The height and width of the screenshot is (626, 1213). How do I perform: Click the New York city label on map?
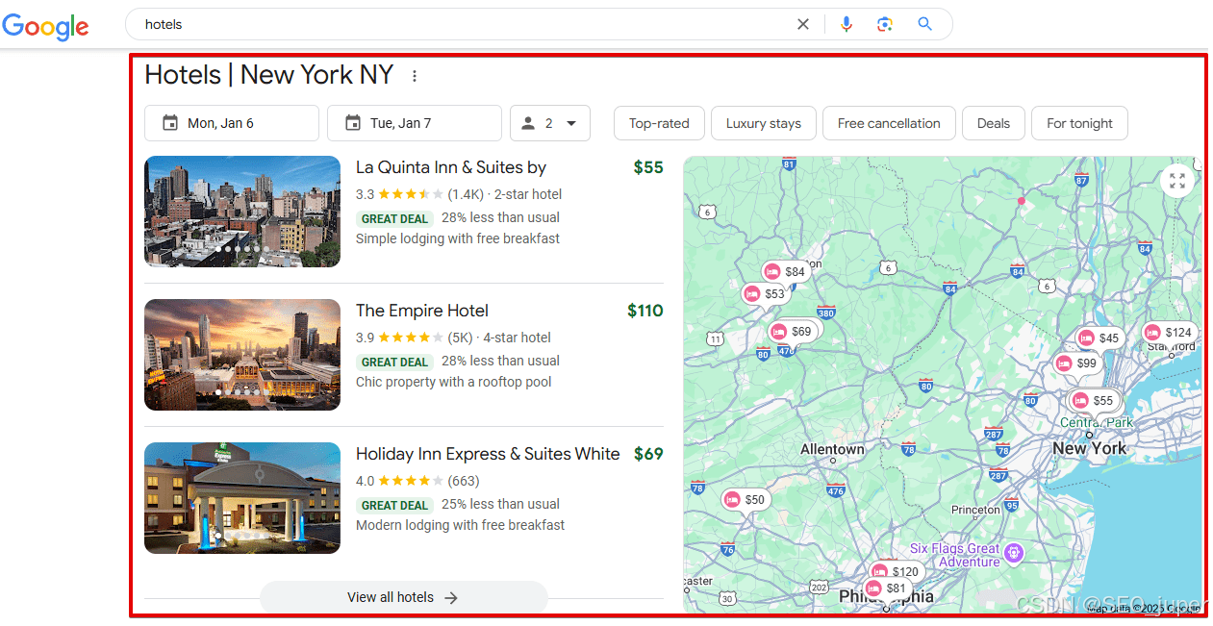[x=1089, y=448]
